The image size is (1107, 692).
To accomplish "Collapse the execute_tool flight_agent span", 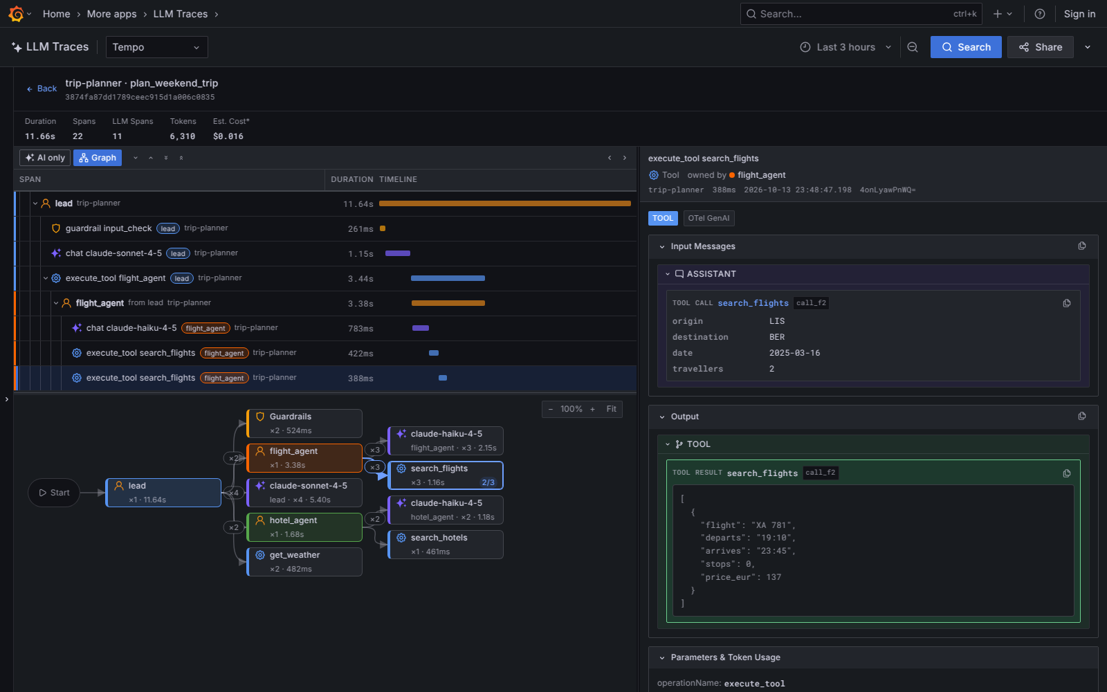I will click(x=46, y=278).
